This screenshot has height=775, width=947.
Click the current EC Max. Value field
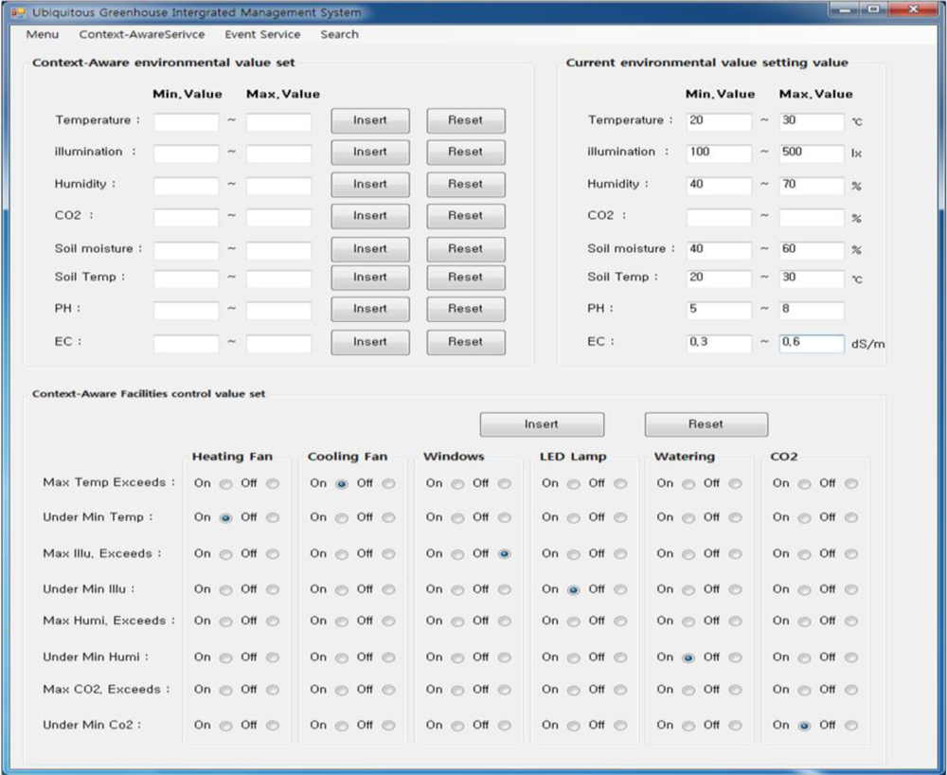tap(811, 343)
